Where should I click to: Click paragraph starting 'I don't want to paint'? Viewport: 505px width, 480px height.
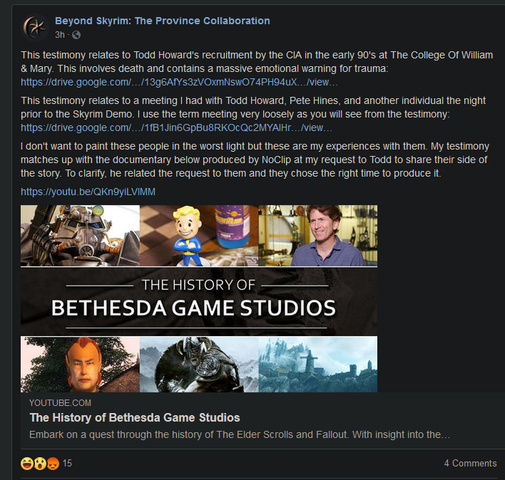[255, 160]
